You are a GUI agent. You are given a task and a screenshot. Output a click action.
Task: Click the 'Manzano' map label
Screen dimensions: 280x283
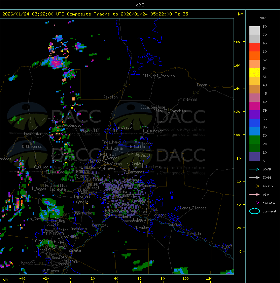[28, 263]
